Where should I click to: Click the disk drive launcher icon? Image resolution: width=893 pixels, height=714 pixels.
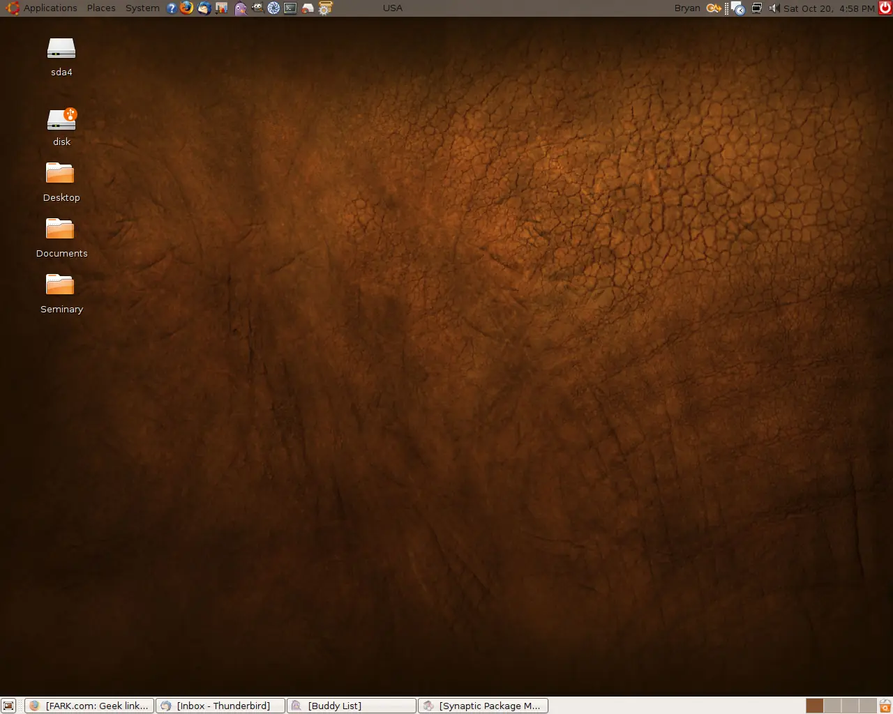pos(308,8)
